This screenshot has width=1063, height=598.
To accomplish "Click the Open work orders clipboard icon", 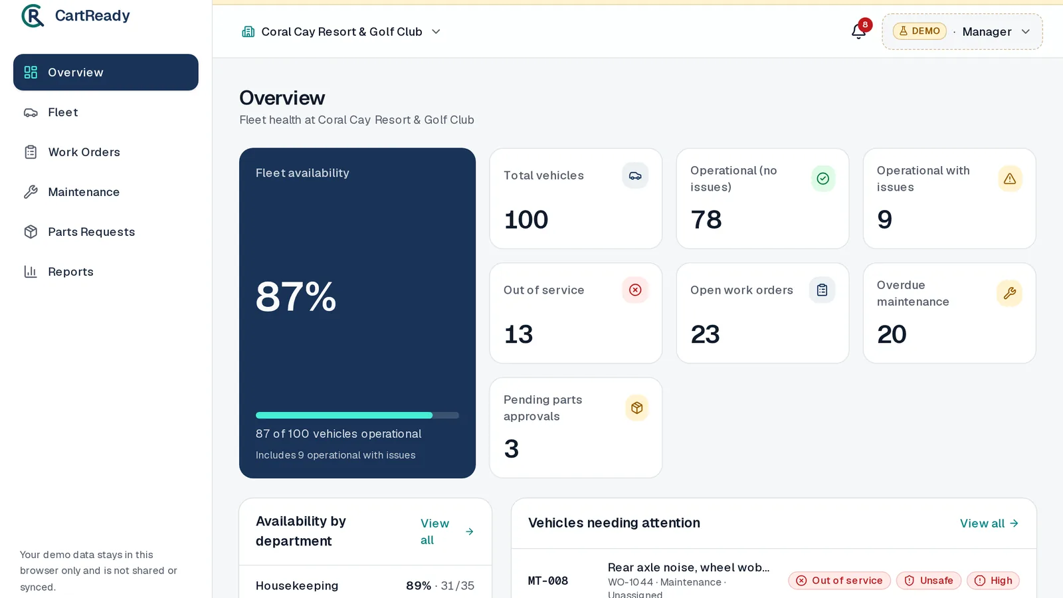I will (822, 290).
